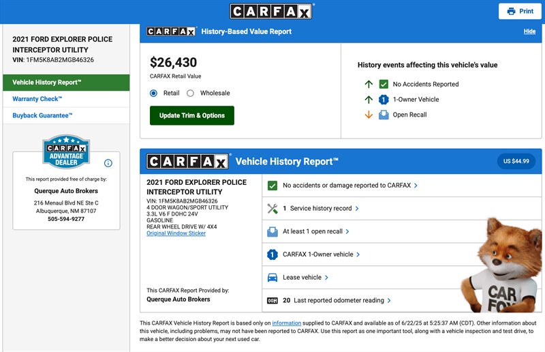Expand Service history record chevron
This screenshot has width=545, height=352.
(357, 209)
